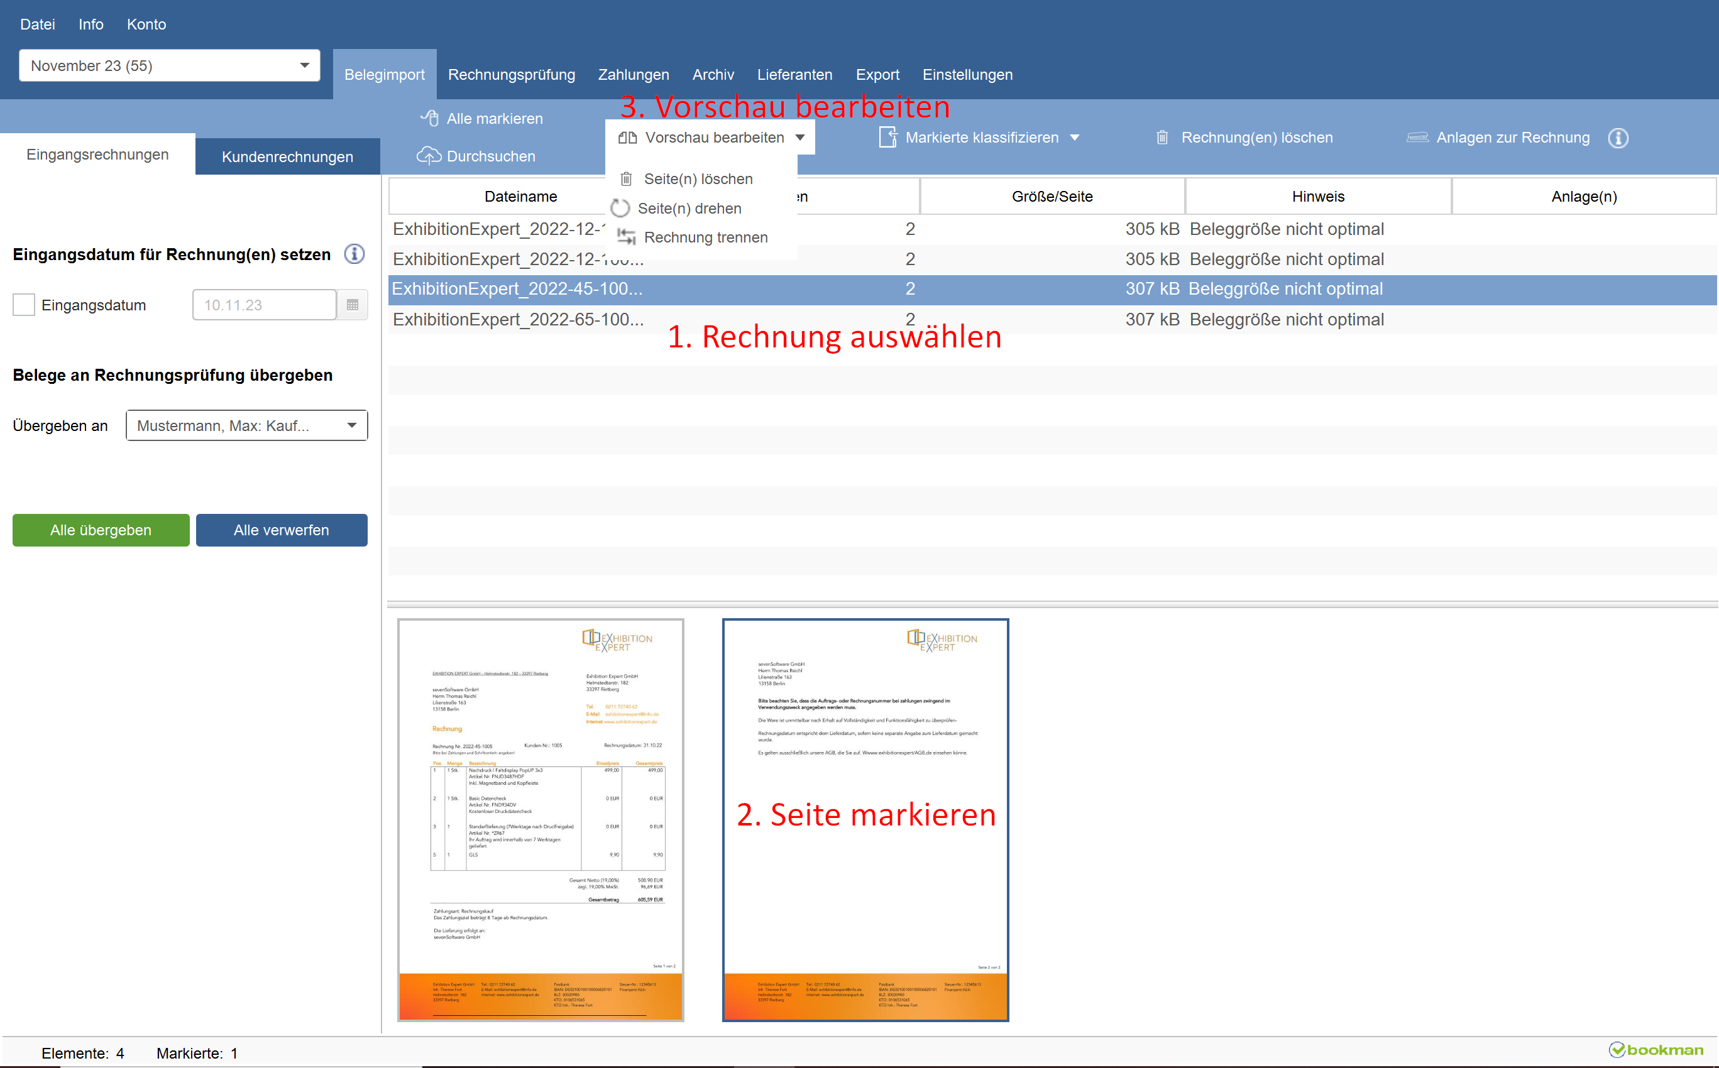
Task: Click Elemente: 4 in the status bar
Action: 83,1052
